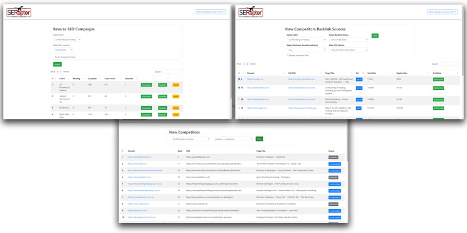This screenshot has height=233, width=467.
Task: Open the Moz SEO Metrics dropdown
Action: coord(348,50)
